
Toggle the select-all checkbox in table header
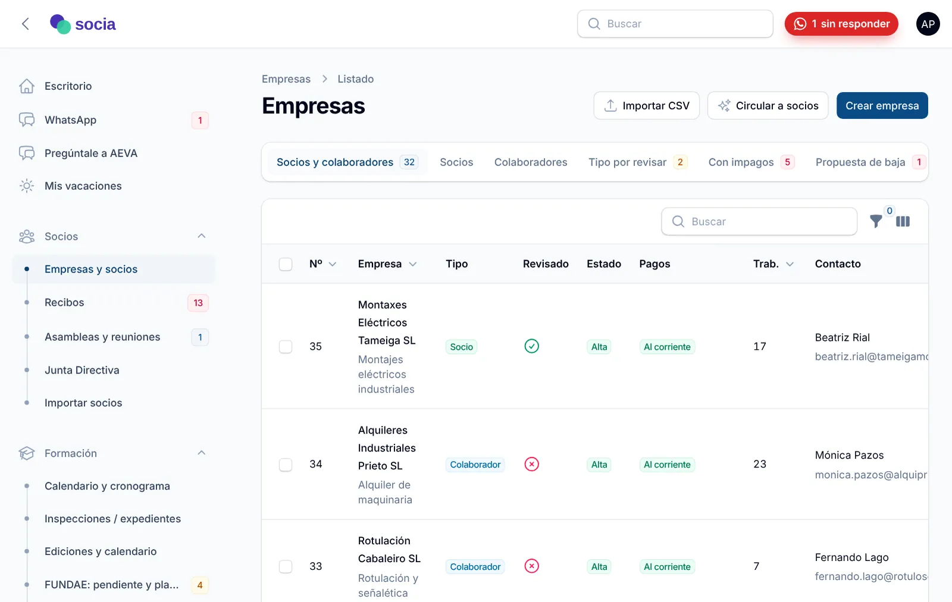point(286,264)
